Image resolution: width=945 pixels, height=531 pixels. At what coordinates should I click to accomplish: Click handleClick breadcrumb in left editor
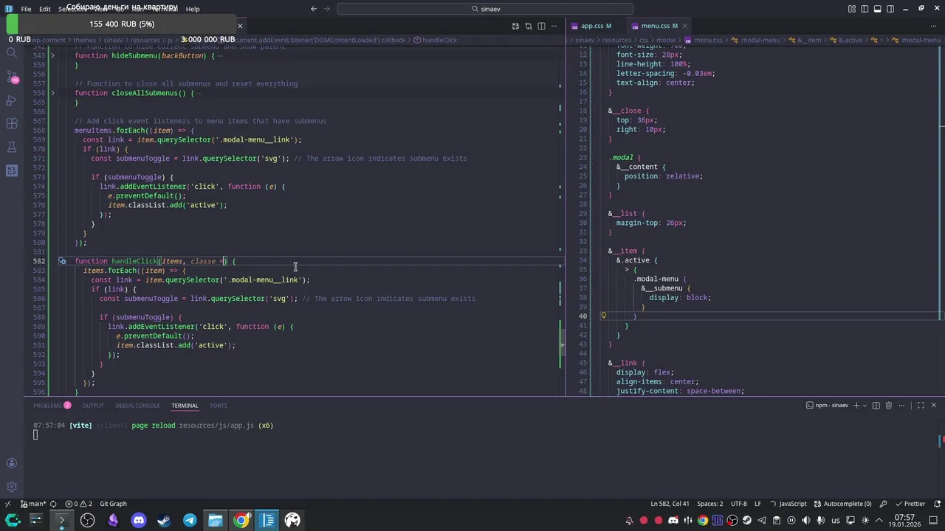point(435,40)
